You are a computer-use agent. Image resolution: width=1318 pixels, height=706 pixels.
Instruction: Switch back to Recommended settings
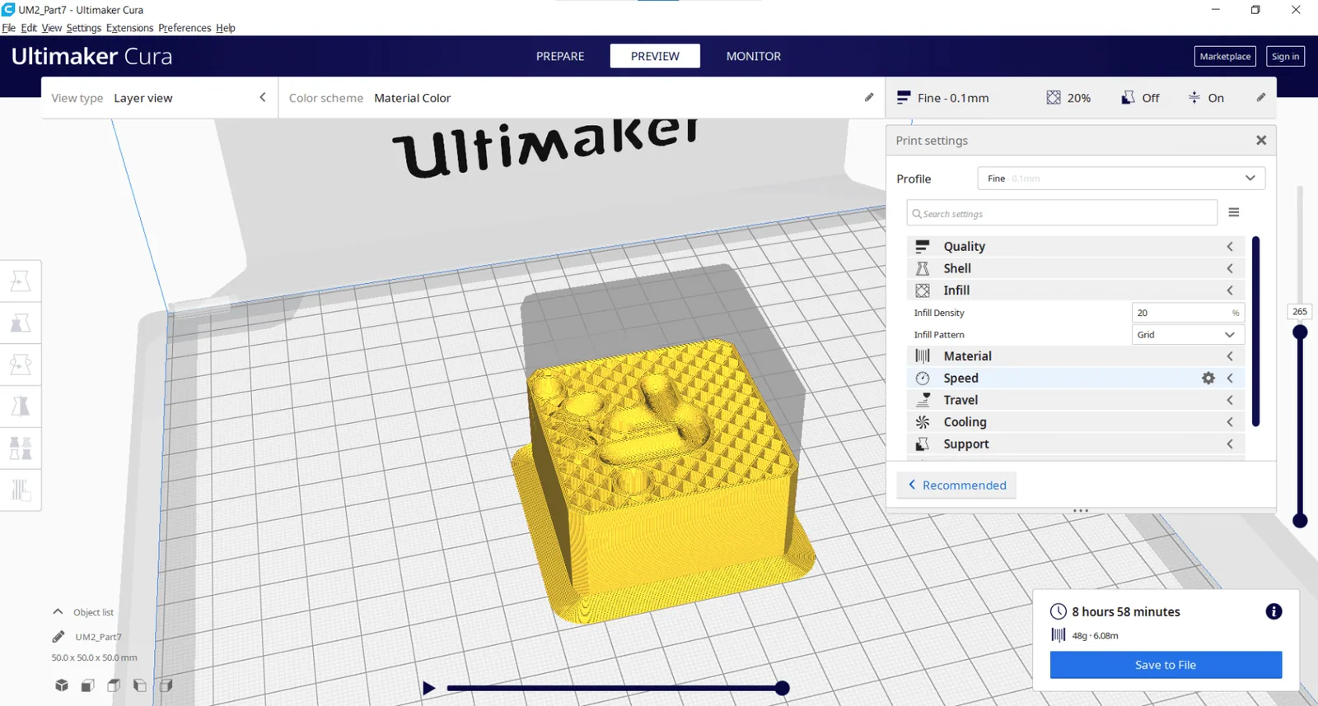pos(956,485)
